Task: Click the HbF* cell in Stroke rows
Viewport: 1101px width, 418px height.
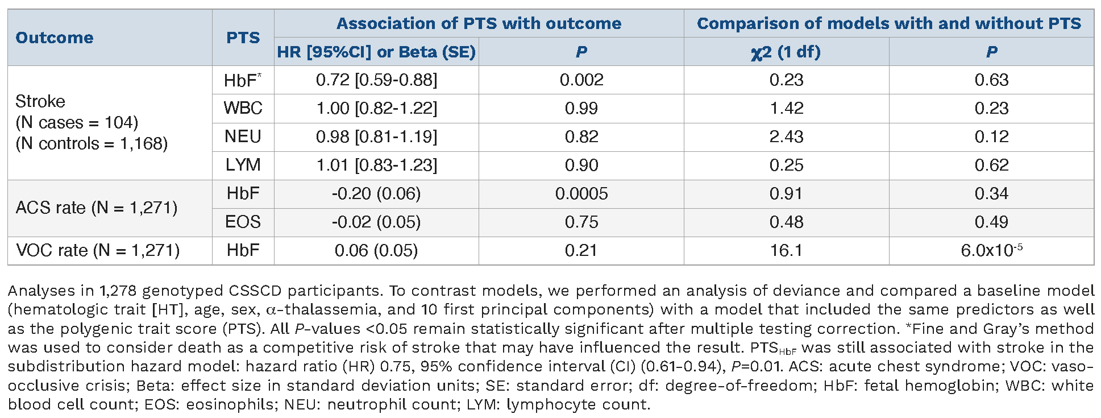Action: point(243,80)
